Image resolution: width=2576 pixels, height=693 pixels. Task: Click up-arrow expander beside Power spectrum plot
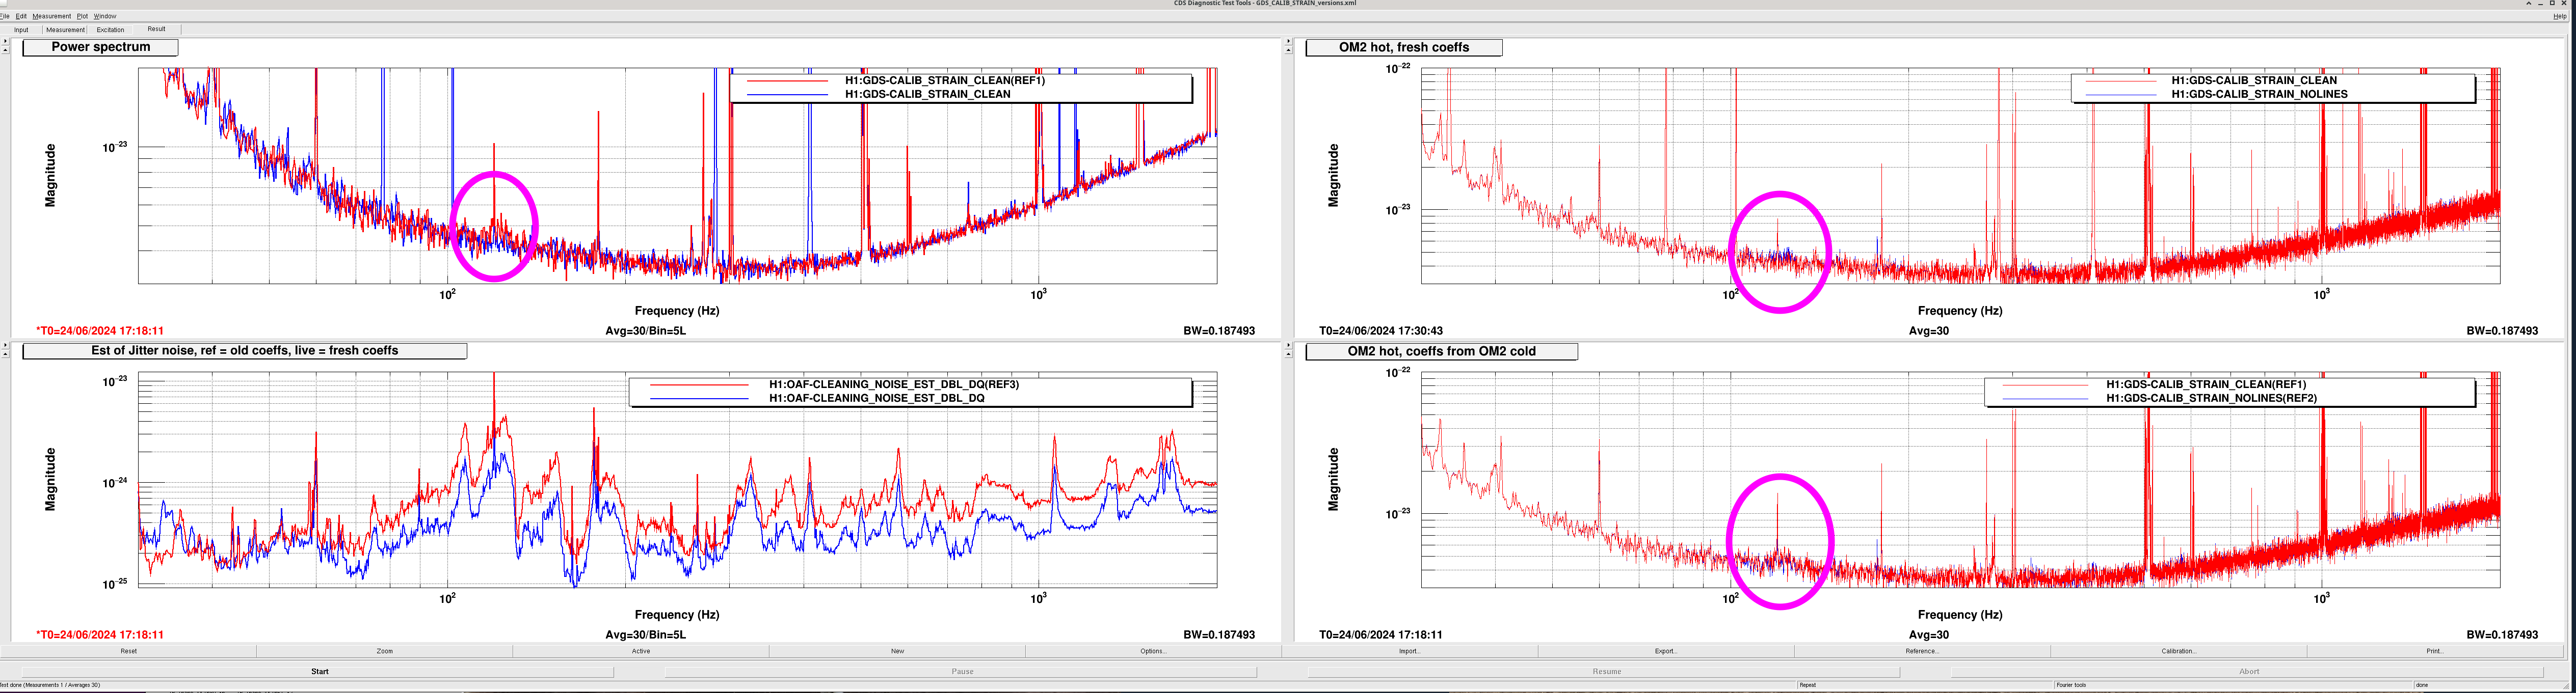point(4,49)
